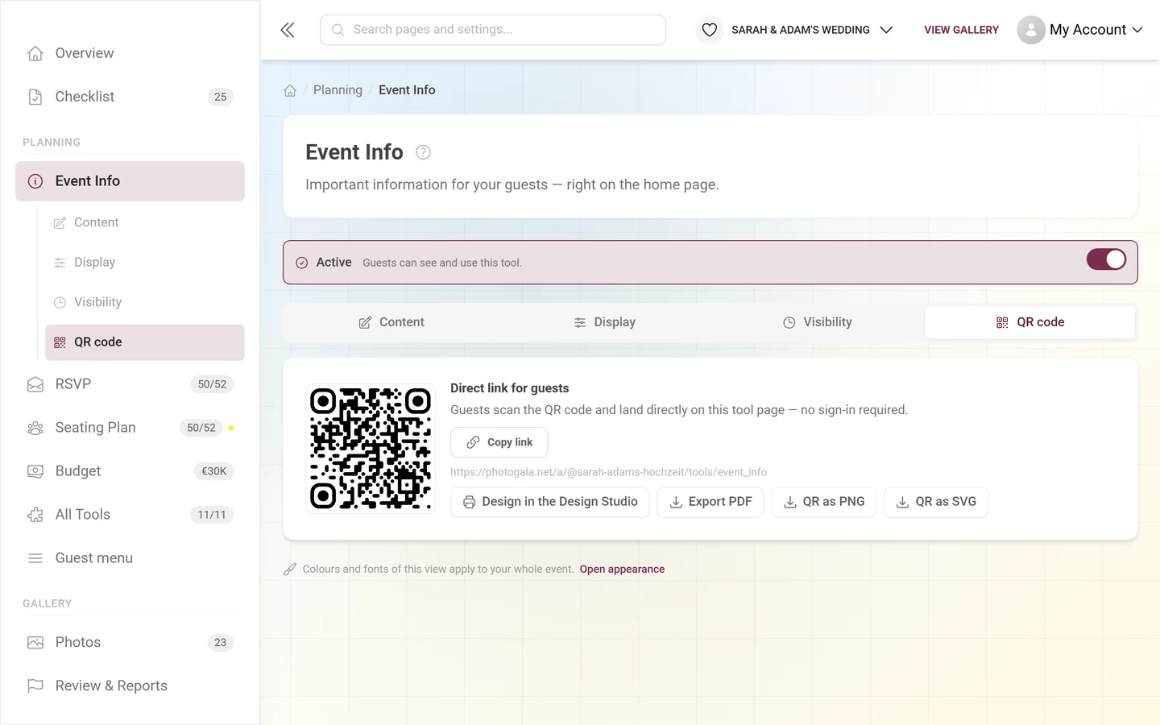
Task: Click the Export PDF button
Action: coord(710,502)
